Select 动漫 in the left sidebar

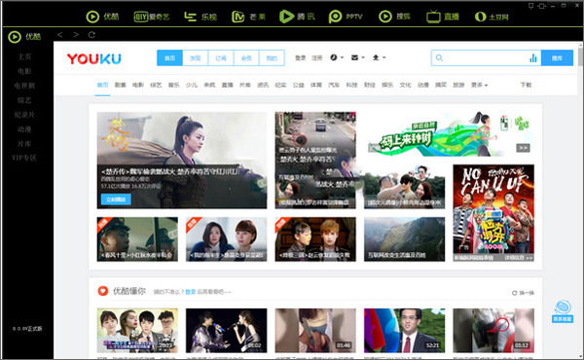coord(24,129)
